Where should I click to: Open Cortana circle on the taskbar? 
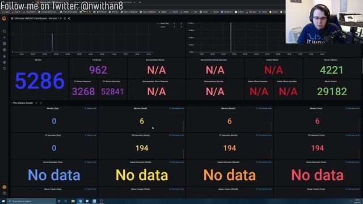tap(59, 201)
